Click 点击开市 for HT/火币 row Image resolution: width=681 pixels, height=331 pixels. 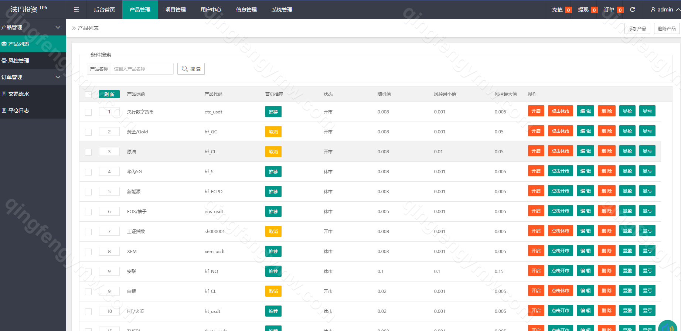[561, 310]
